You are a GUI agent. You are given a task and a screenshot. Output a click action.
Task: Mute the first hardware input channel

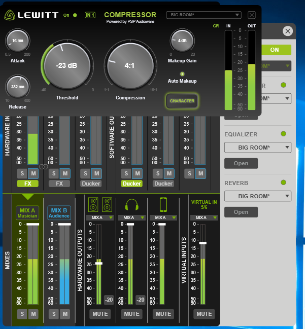(x=33, y=173)
